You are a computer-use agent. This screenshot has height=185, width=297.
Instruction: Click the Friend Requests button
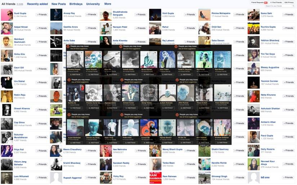point(259,2)
